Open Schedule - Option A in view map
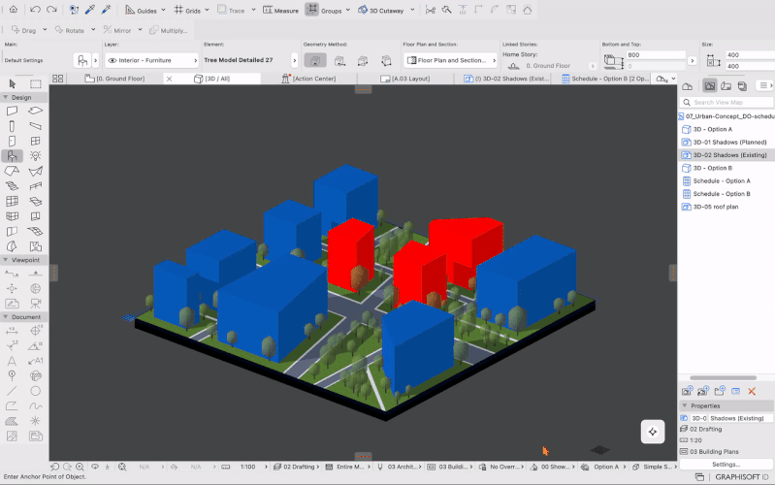 pos(721,181)
